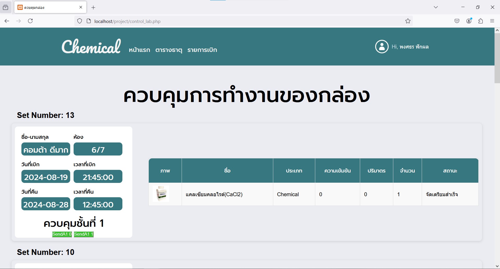Viewport: 500px width, 269px height.
Task: Click the vertical scrollbar thumb
Action: click(x=497, y=58)
